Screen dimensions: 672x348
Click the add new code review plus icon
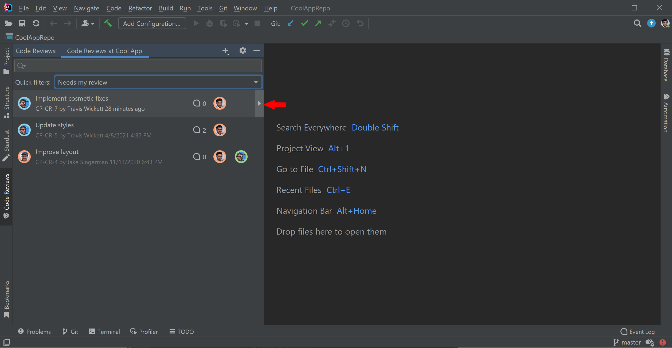(x=225, y=50)
